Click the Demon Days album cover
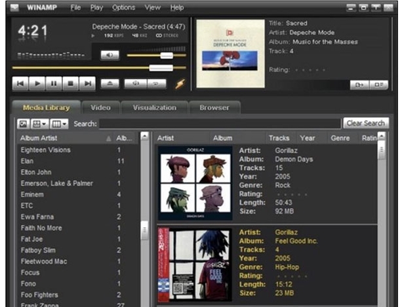The width and height of the screenshot is (402, 307). pos(195,183)
